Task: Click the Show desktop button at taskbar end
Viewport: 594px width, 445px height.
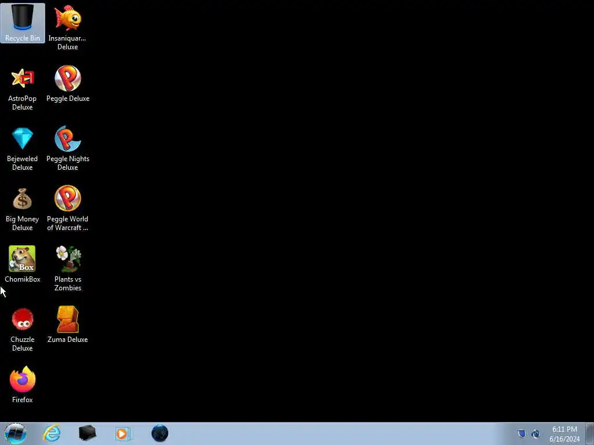Action: point(590,433)
